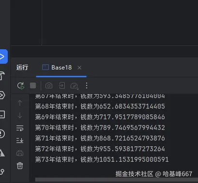198x183 pixels.
Task: Print the console output
Action: (x=20, y=153)
